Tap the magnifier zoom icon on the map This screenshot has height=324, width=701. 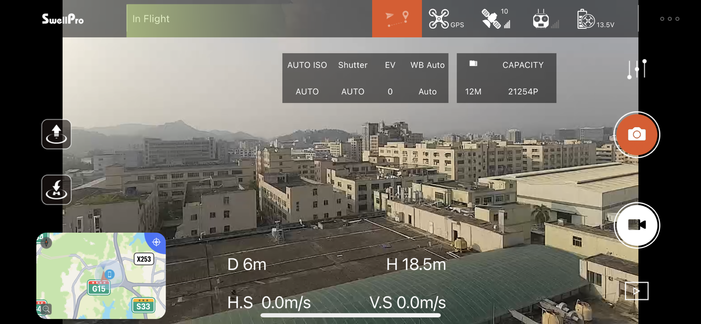pos(46,309)
